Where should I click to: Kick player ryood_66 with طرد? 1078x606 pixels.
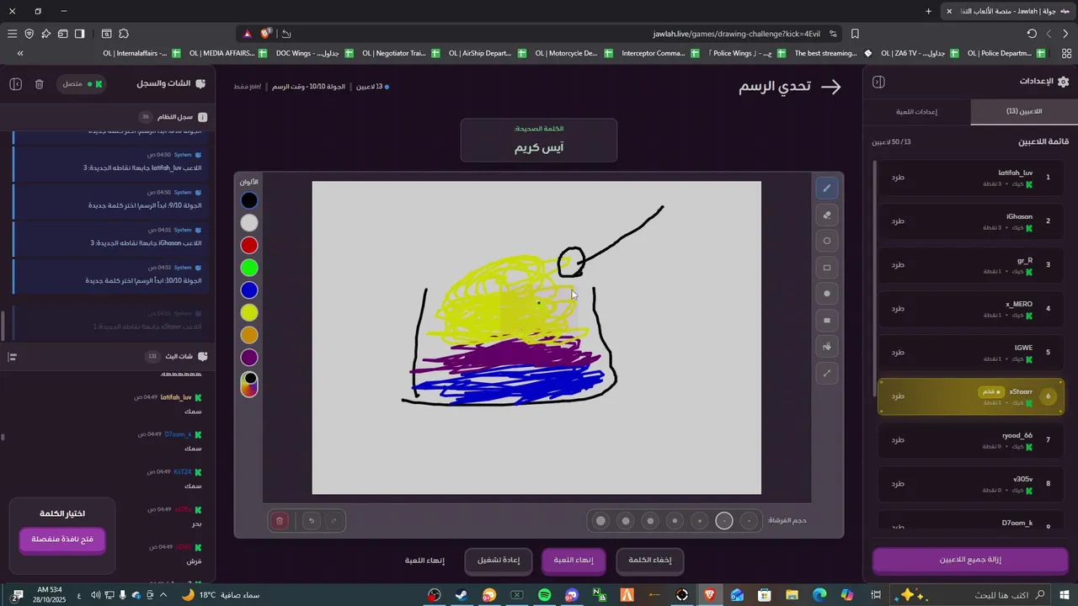click(x=898, y=440)
